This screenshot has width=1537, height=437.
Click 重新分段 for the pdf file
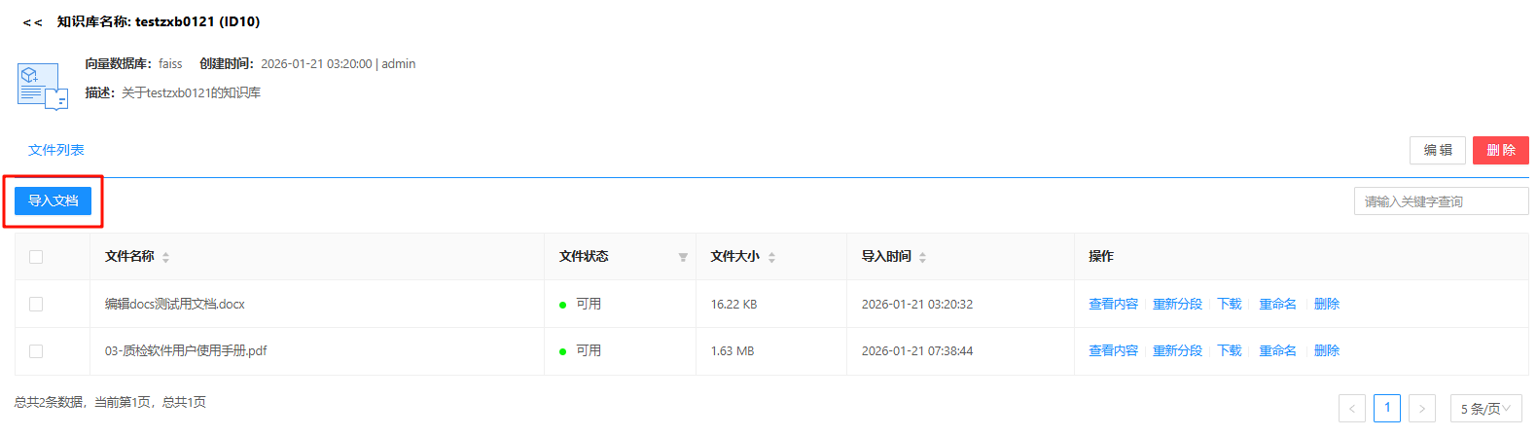(x=1177, y=350)
